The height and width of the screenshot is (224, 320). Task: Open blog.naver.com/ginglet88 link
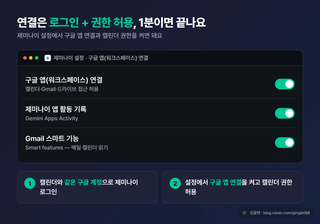coord(286,213)
